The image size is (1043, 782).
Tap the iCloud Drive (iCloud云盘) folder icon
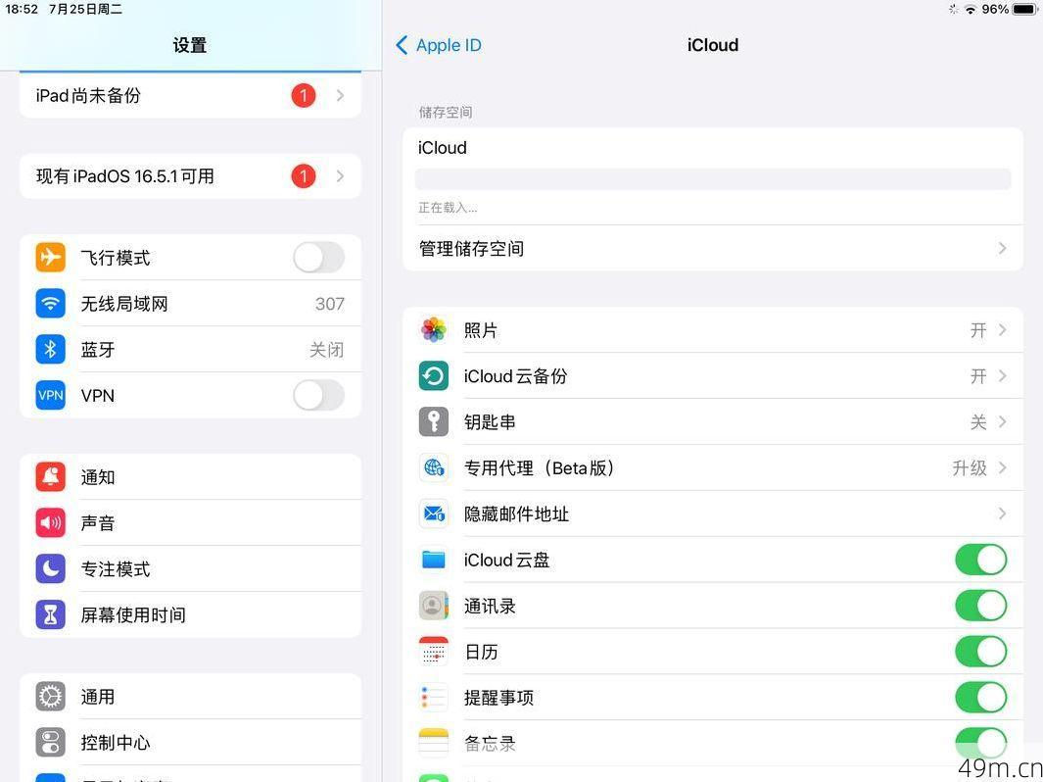[434, 560]
